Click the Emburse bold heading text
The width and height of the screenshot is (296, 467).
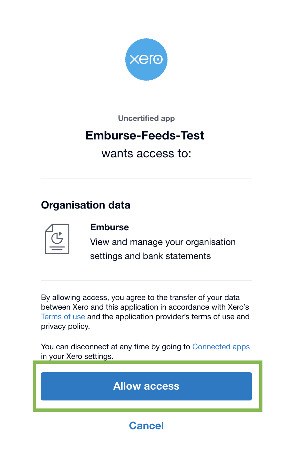click(x=109, y=227)
